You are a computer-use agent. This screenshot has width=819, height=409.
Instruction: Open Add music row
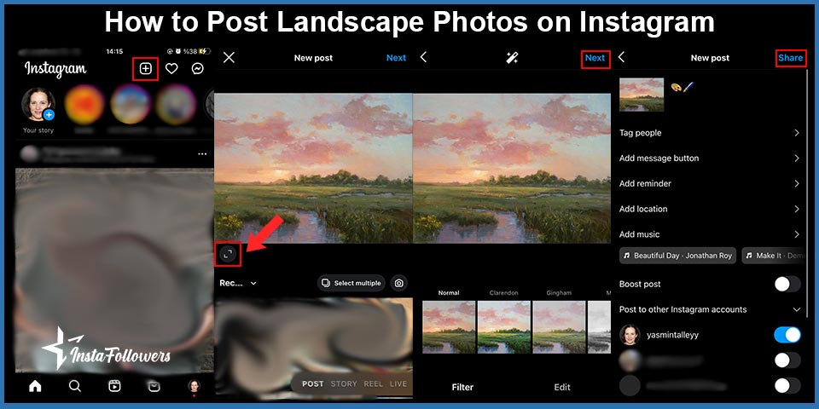click(709, 234)
